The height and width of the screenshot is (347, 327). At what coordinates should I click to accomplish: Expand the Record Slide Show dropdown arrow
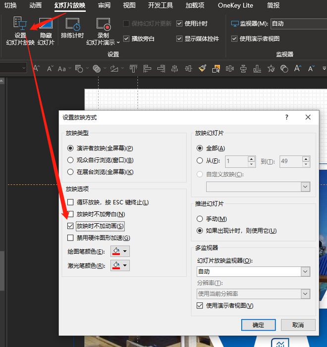[118, 42]
